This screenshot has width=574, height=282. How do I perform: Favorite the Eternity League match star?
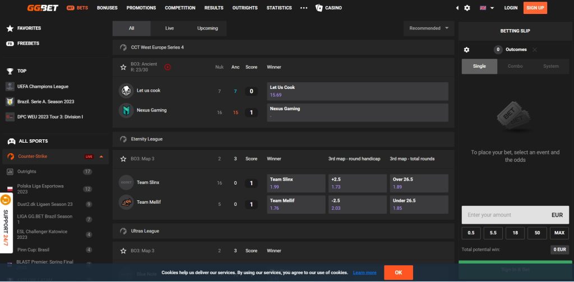[x=123, y=159]
